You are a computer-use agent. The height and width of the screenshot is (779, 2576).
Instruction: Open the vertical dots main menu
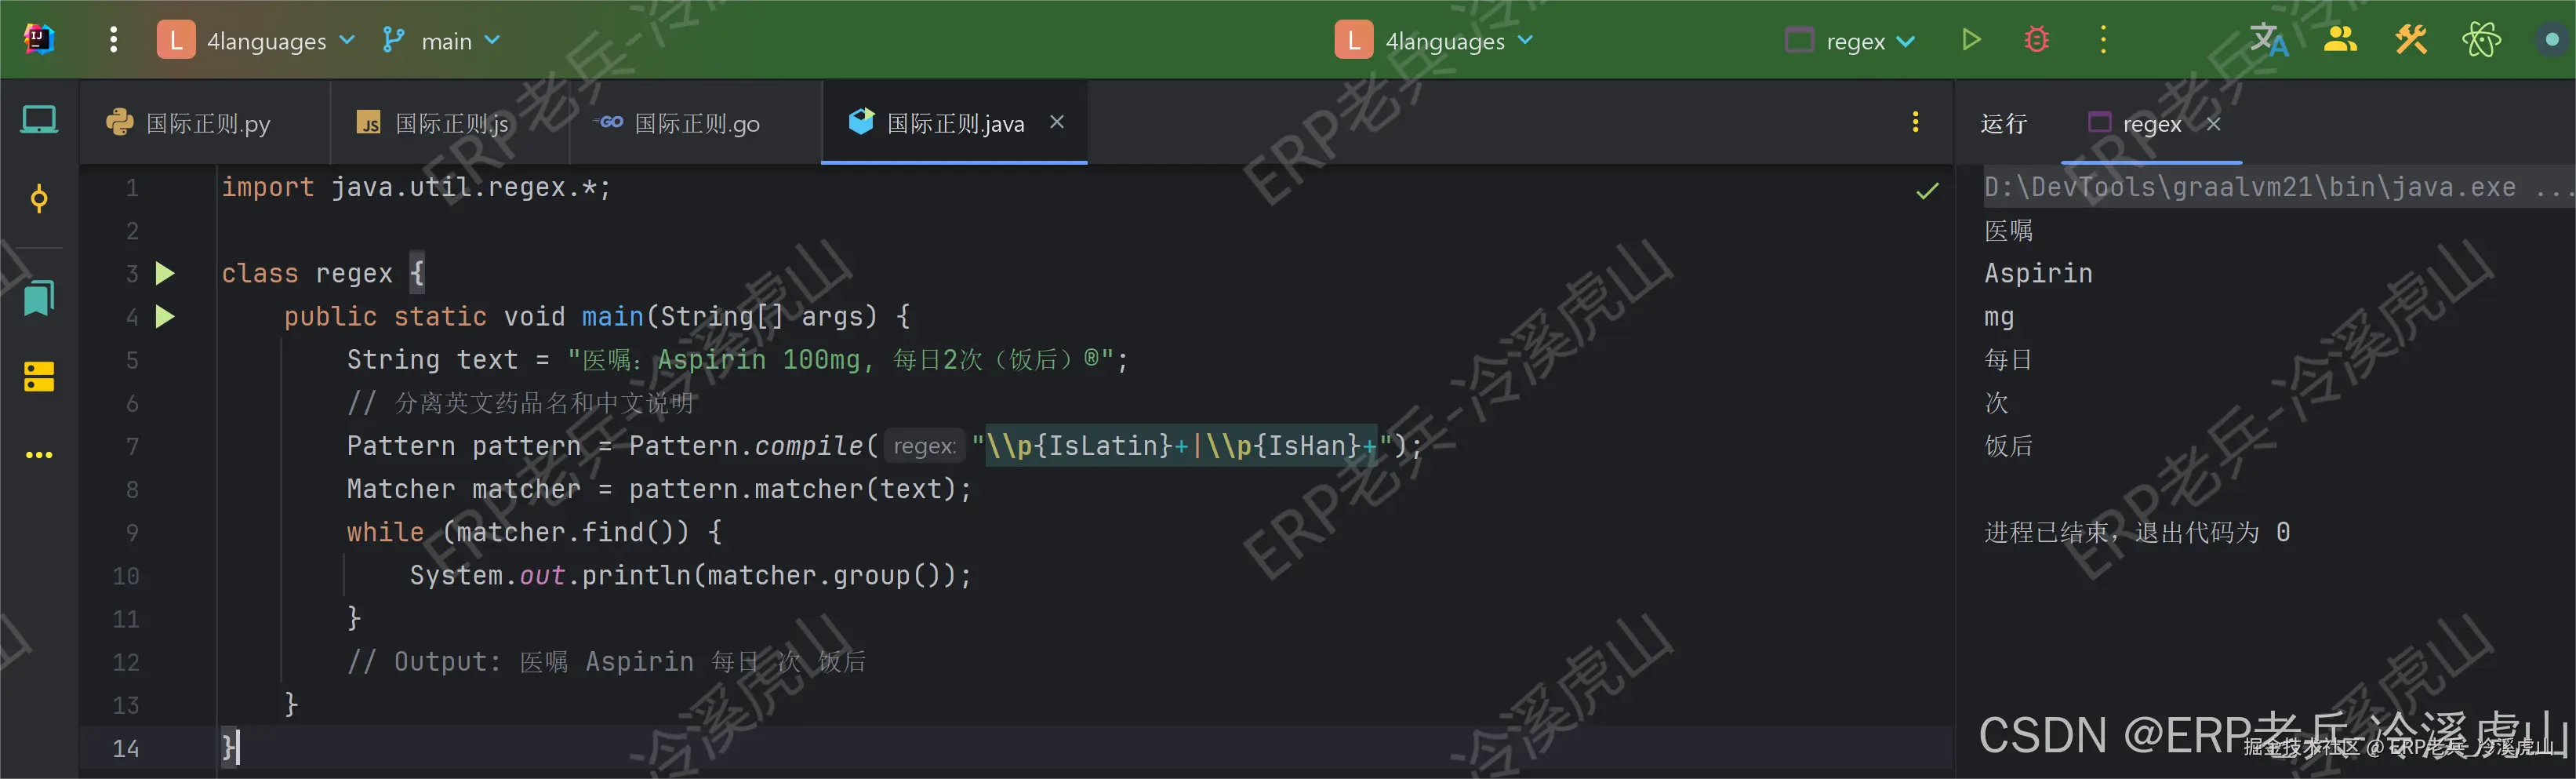(114, 40)
